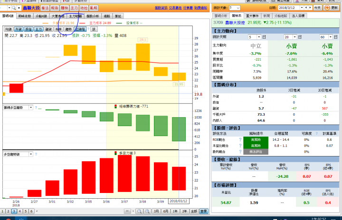Set chart range to 6月

(166, 211)
